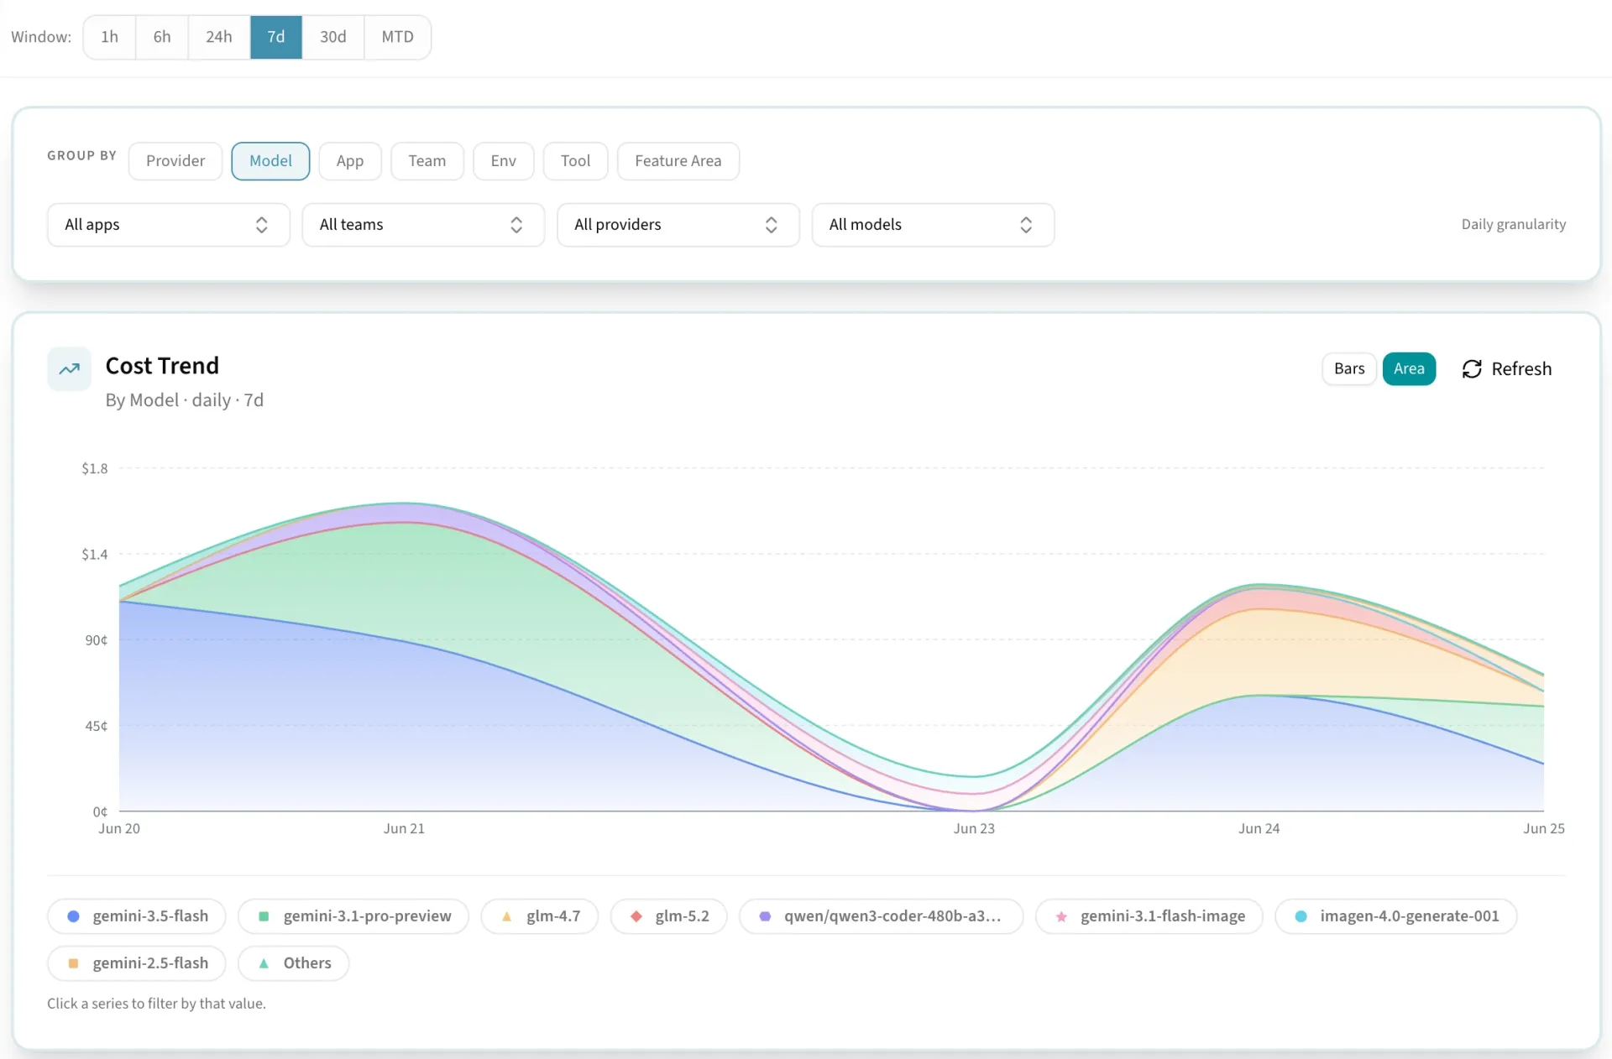Click the GROUP BY label
The image size is (1612, 1059).
point(81,156)
